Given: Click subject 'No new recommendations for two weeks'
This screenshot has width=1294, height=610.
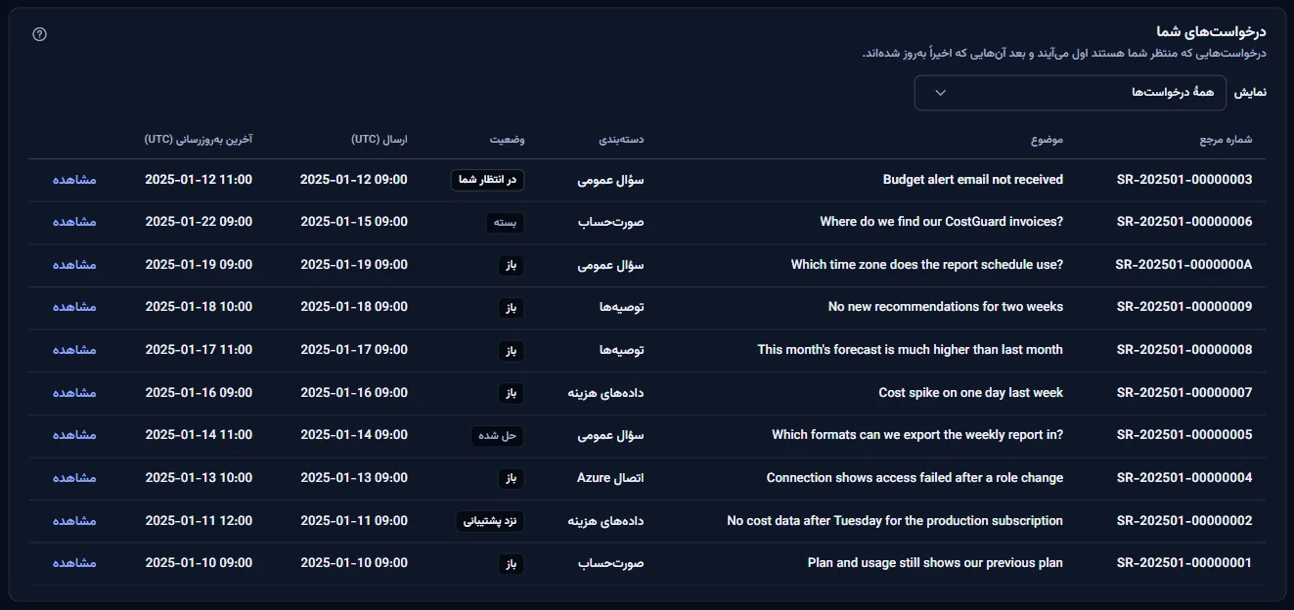Looking at the screenshot, I should coord(946,307).
